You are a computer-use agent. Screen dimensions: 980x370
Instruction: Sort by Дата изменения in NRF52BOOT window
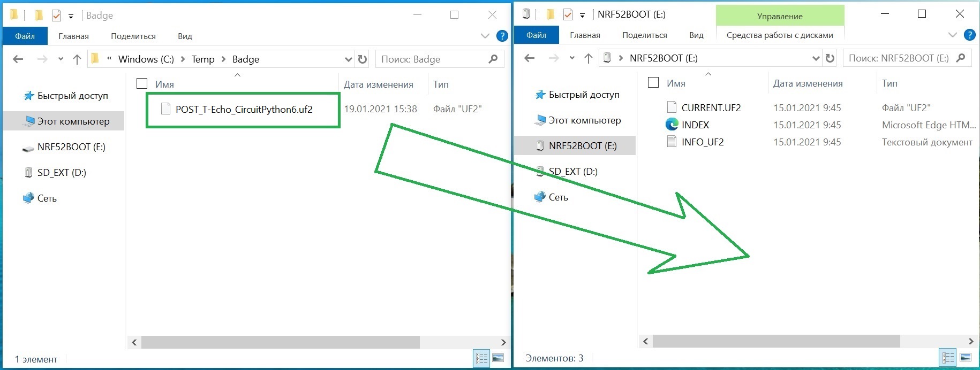[808, 83]
